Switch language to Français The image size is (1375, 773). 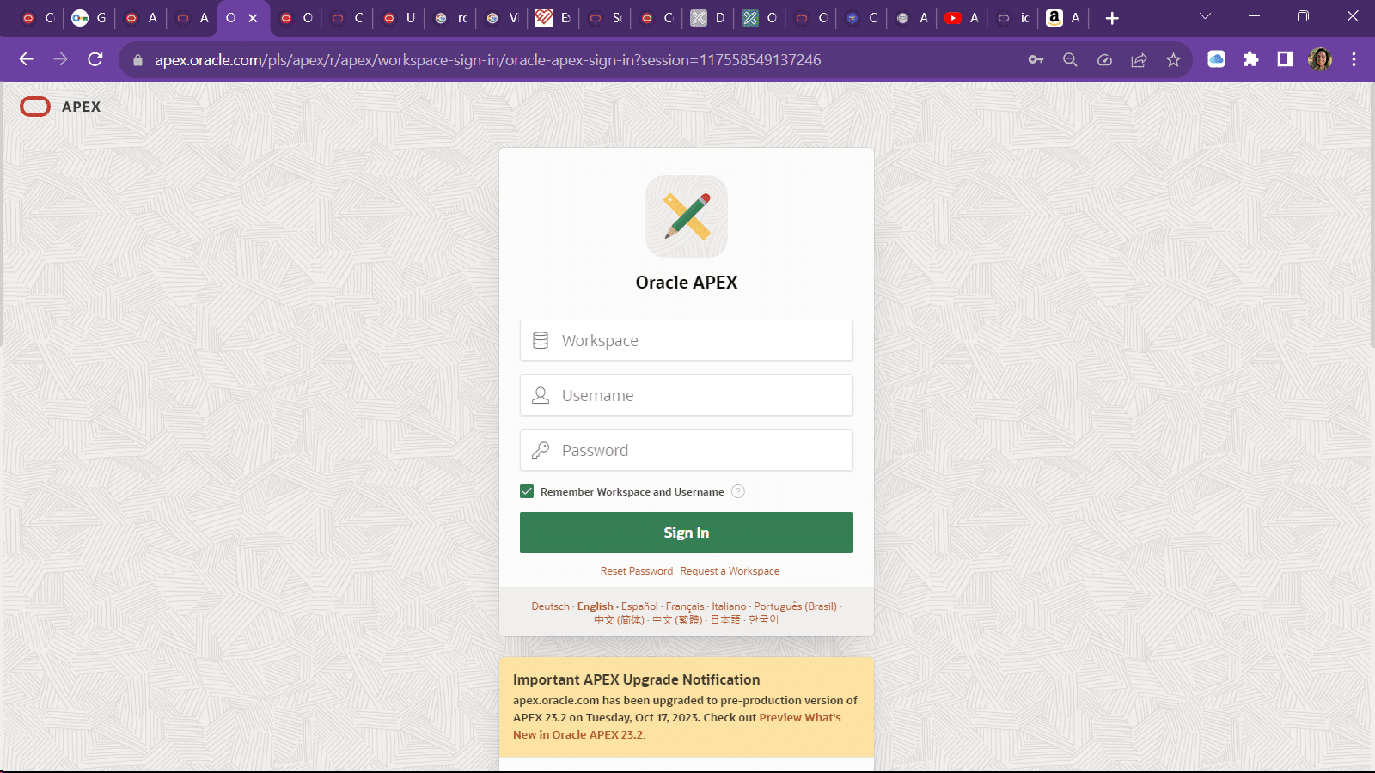point(685,606)
